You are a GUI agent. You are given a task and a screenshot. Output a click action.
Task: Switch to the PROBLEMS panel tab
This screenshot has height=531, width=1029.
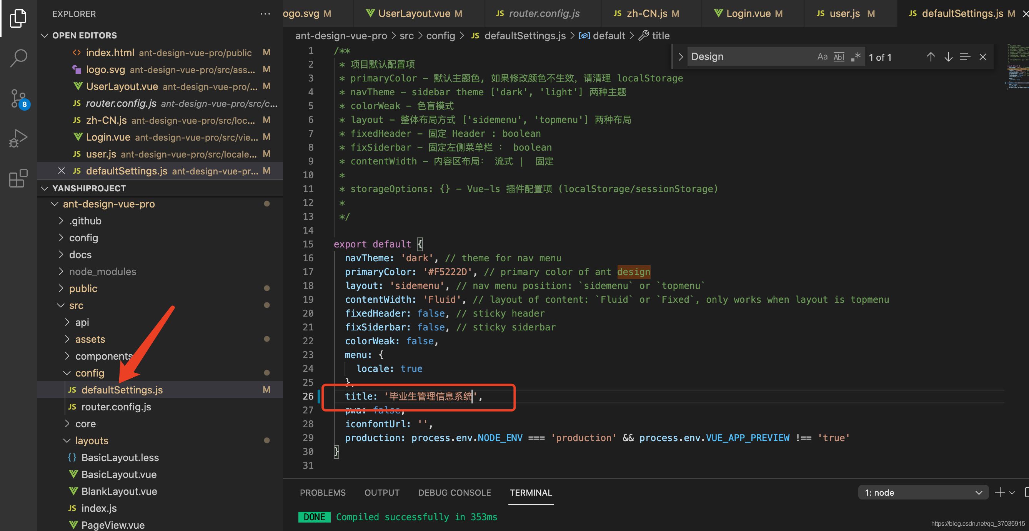(x=322, y=492)
